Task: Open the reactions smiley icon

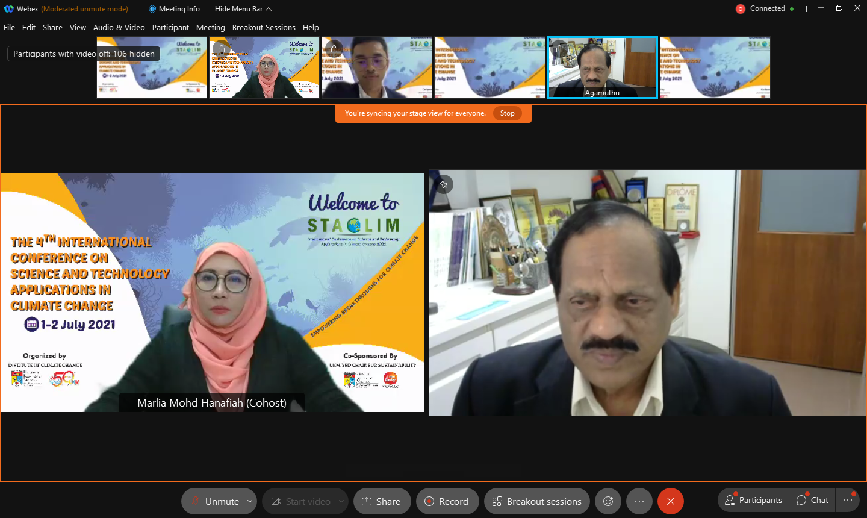Action: point(608,501)
